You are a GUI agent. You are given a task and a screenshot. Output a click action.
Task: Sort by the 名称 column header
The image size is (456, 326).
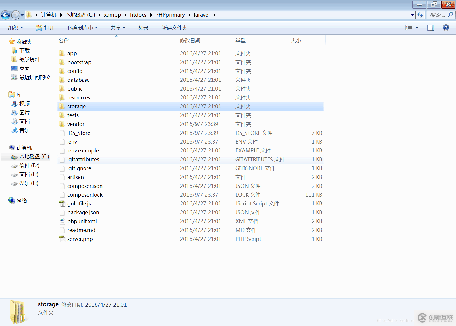coord(64,40)
